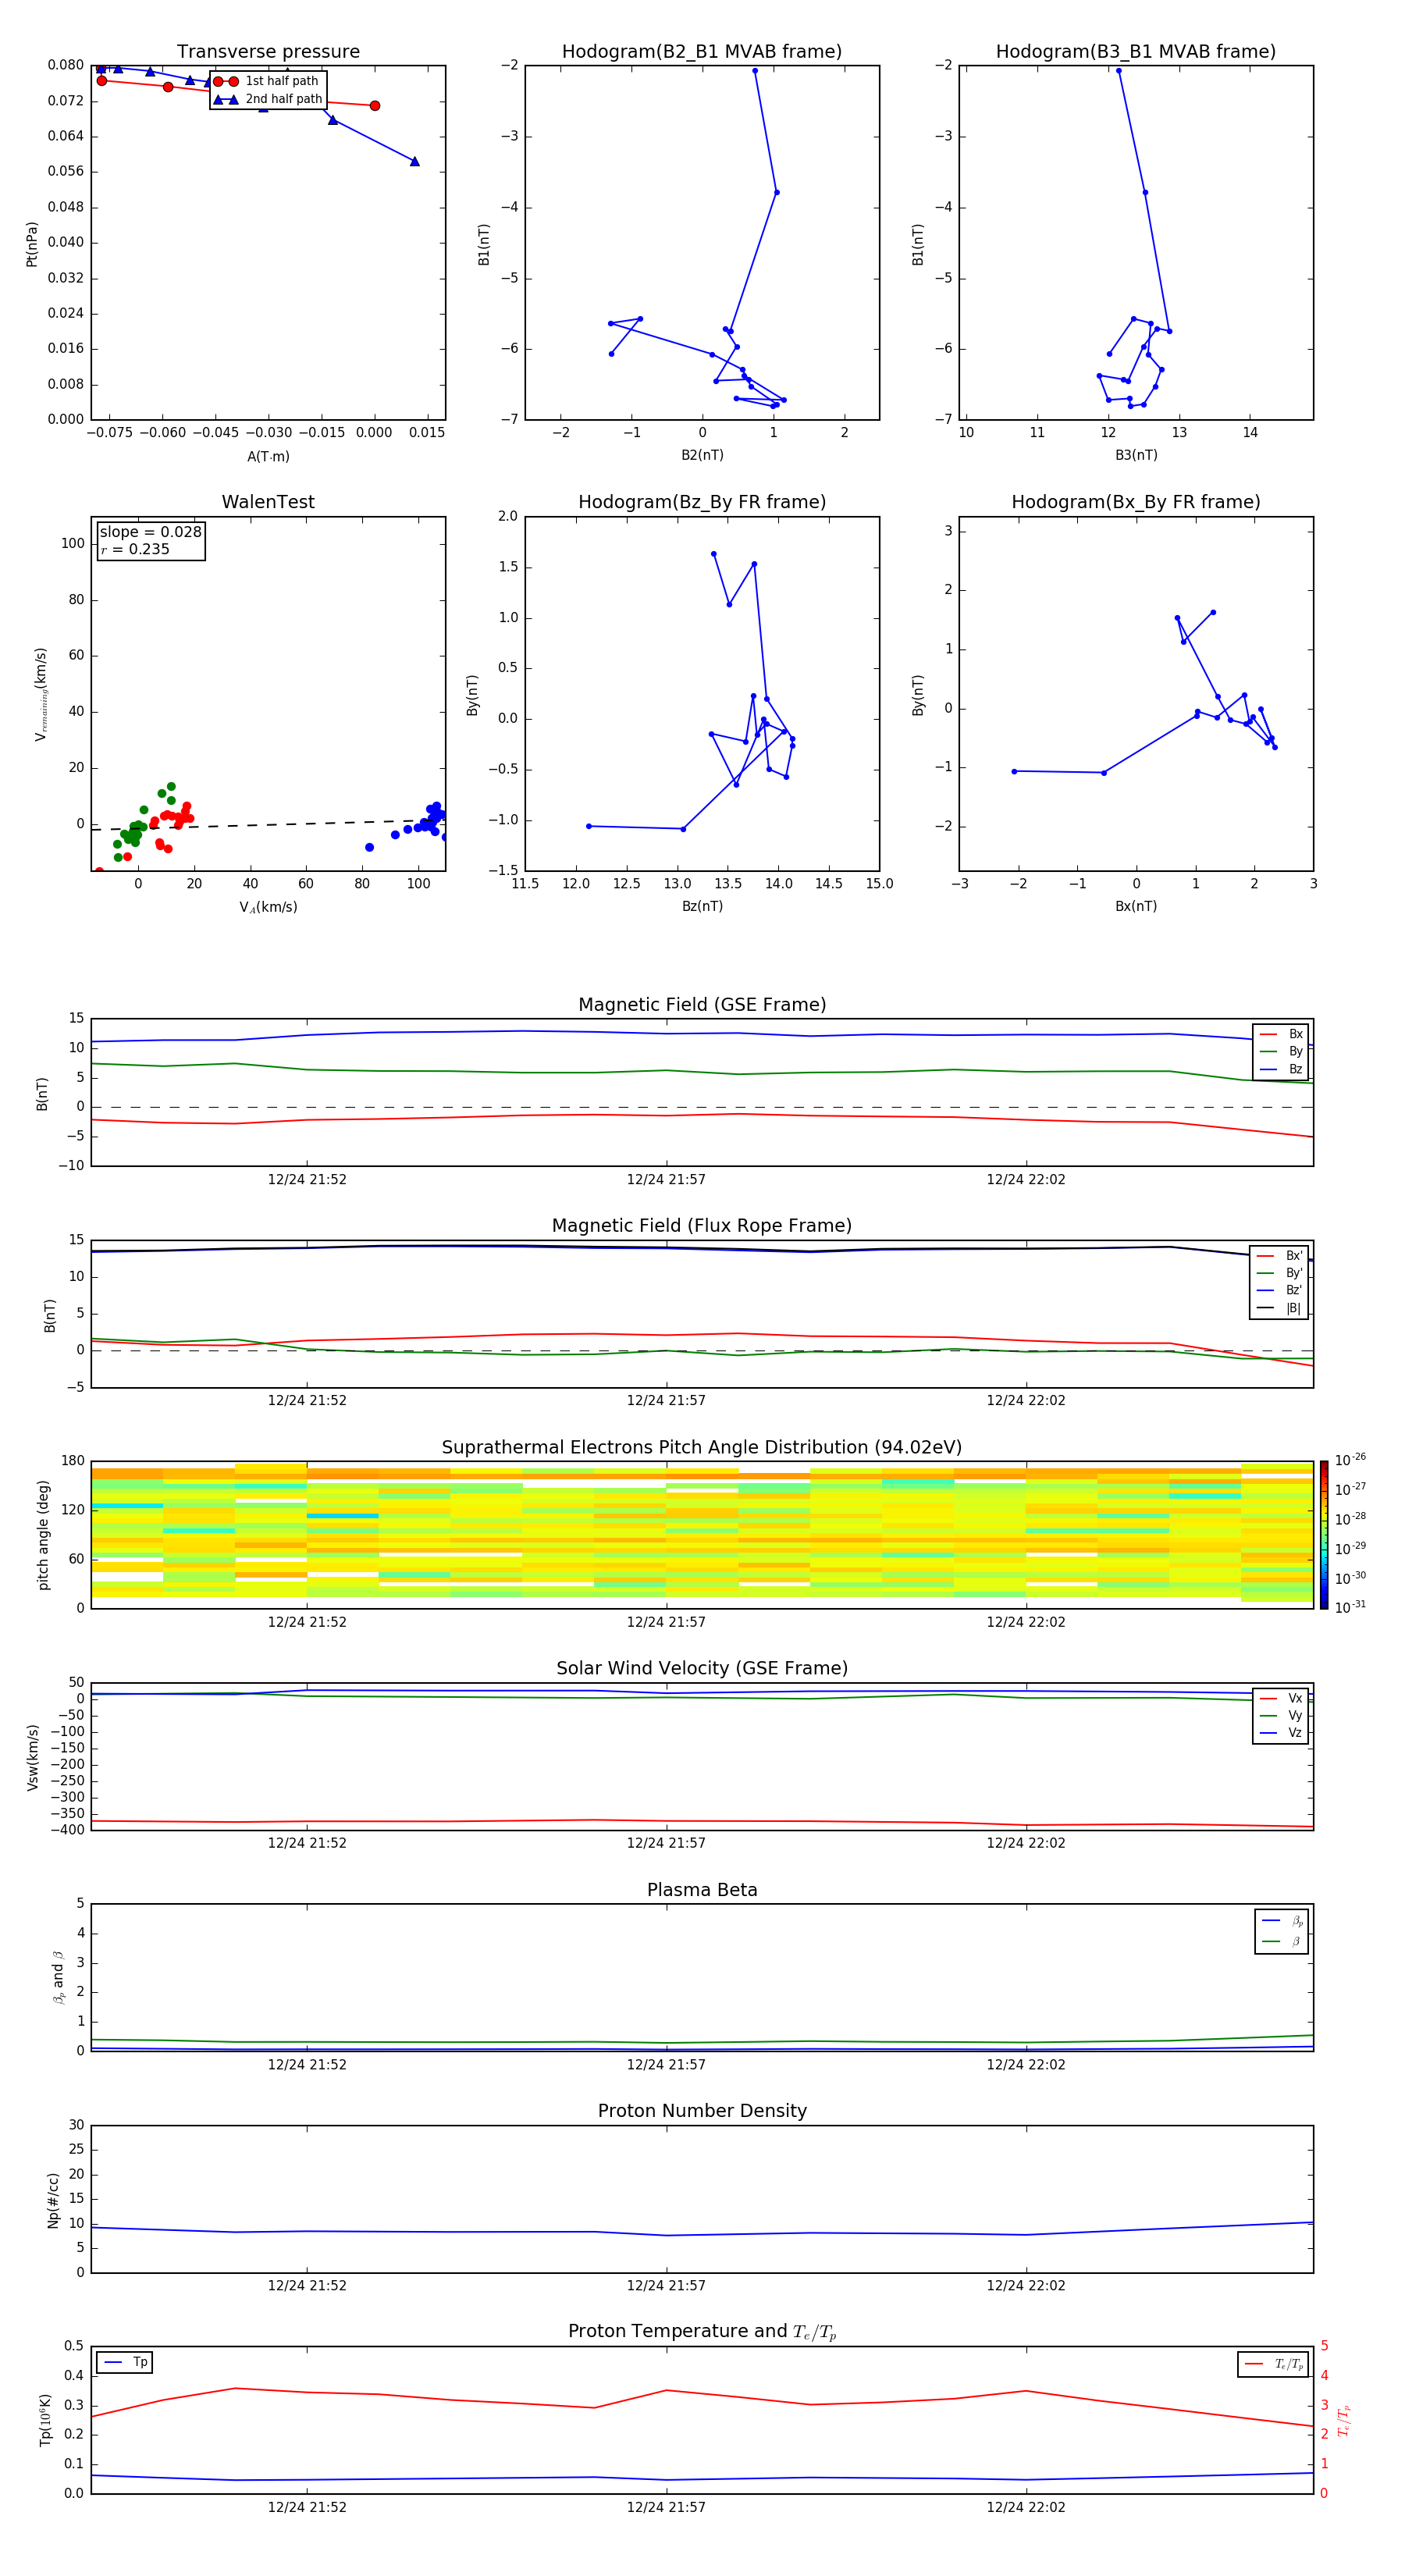Click the '|B|' legend entry in Flux Rope plot
1405x2576 pixels.
tap(1280, 1308)
